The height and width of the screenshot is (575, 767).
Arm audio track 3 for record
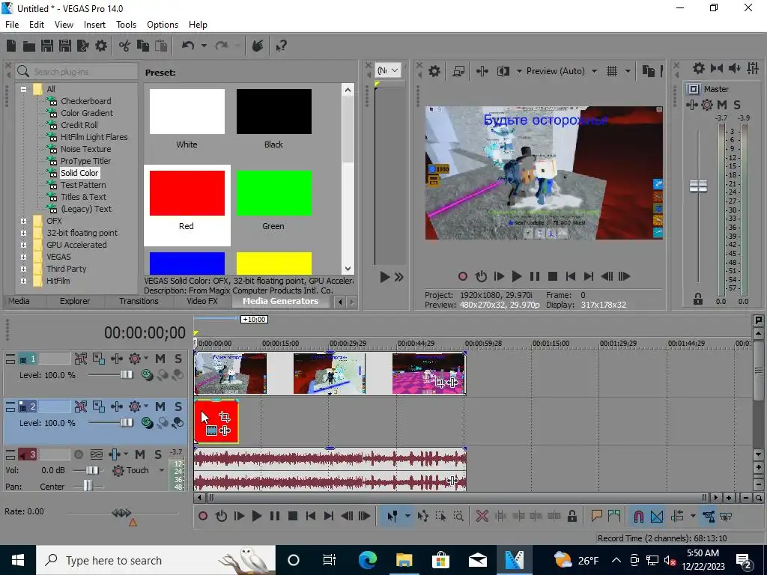[x=78, y=454]
